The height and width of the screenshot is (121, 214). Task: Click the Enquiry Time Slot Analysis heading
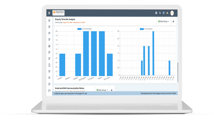click(x=65, y=19)
